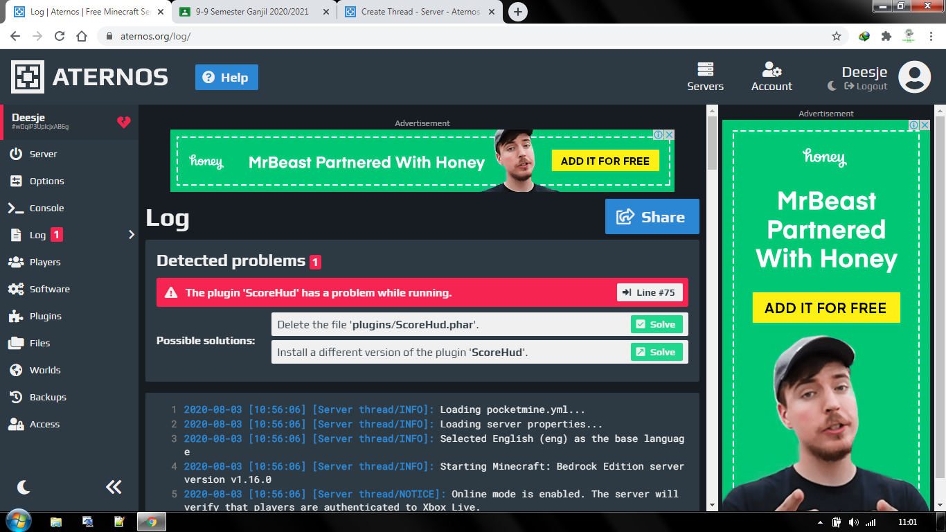
Task: Click the volume icon in the system tray
Action: tap(853, 522)
